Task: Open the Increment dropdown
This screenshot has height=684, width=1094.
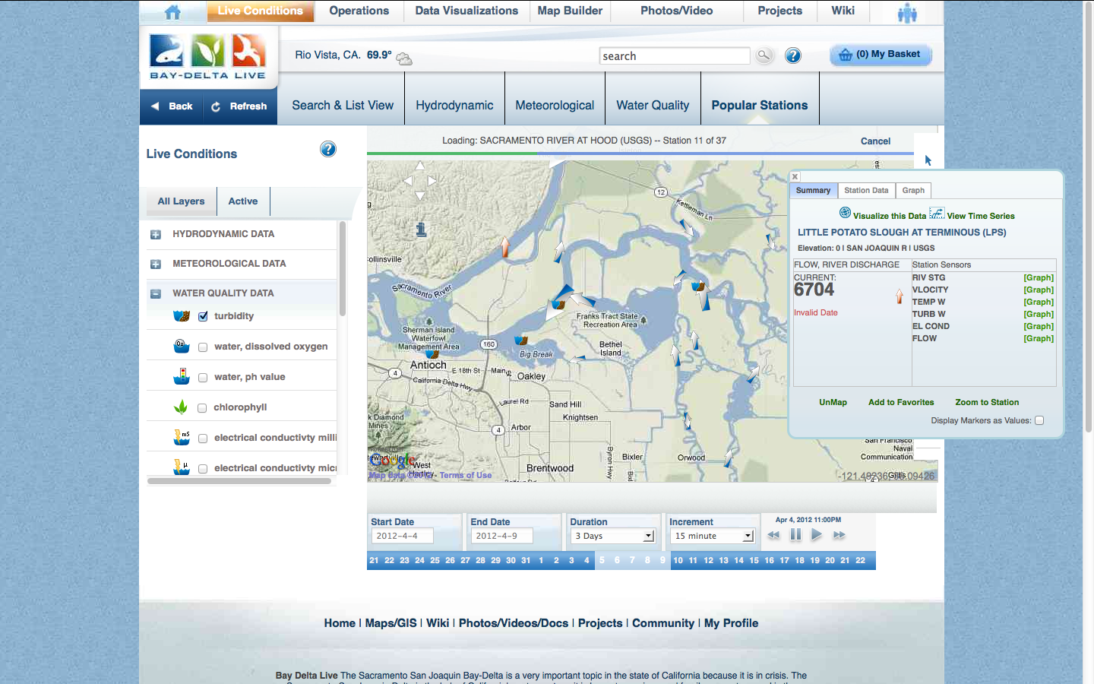Action: tap(712, 536)
